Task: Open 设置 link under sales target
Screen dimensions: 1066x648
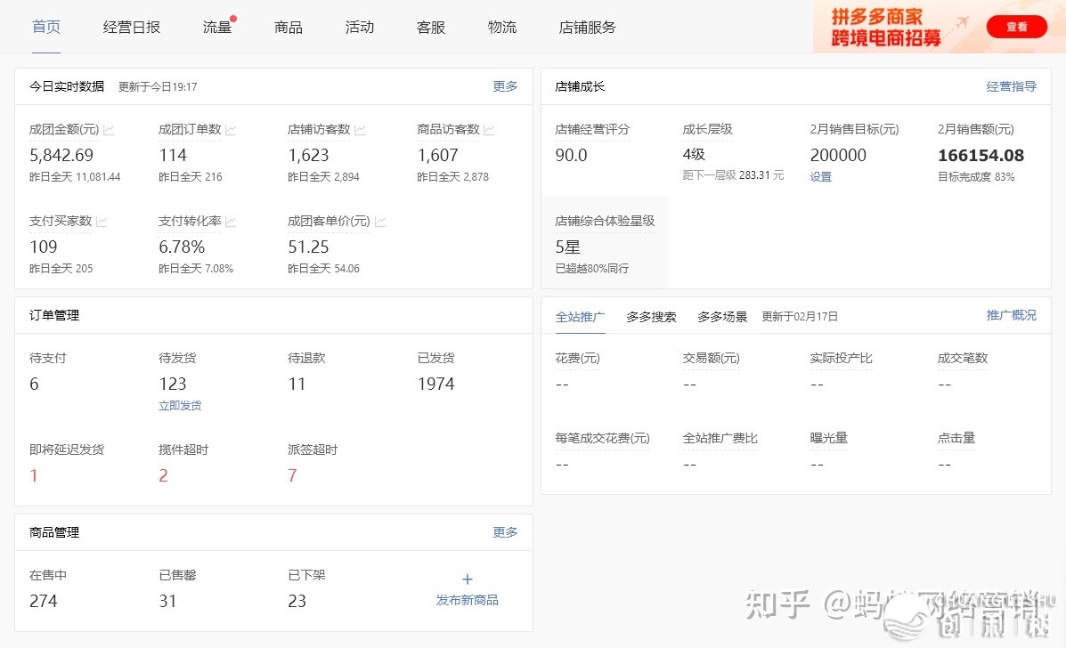Action: click(x=820, y=177)
